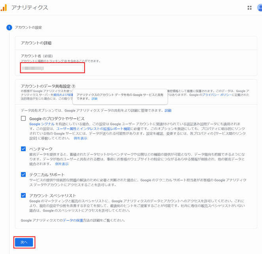Screen dimensions: 262x254
Task: Open the 詳細 link in the tooltip
Action: (95, 99)
